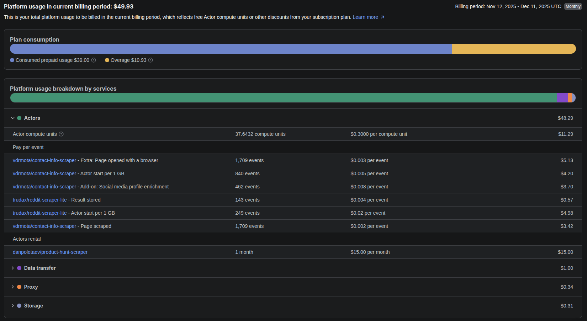Expand the Proxy section
This screenshot has height=321, width=587.
pyautogui.click(x=13, y=287)
